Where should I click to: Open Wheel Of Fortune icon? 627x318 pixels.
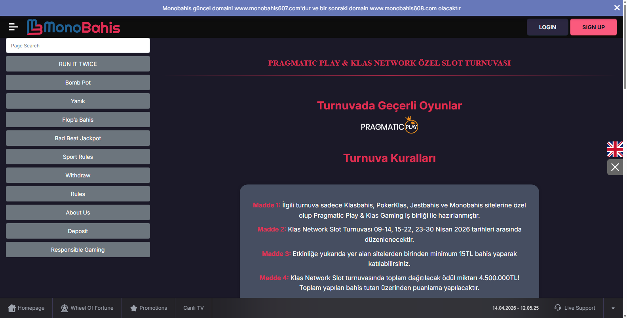[65, 308]
